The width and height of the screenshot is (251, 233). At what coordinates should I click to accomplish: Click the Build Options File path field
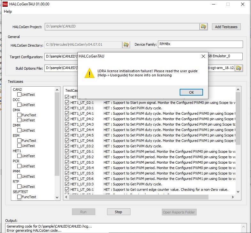pyautogui.click(x=61, y=68)
